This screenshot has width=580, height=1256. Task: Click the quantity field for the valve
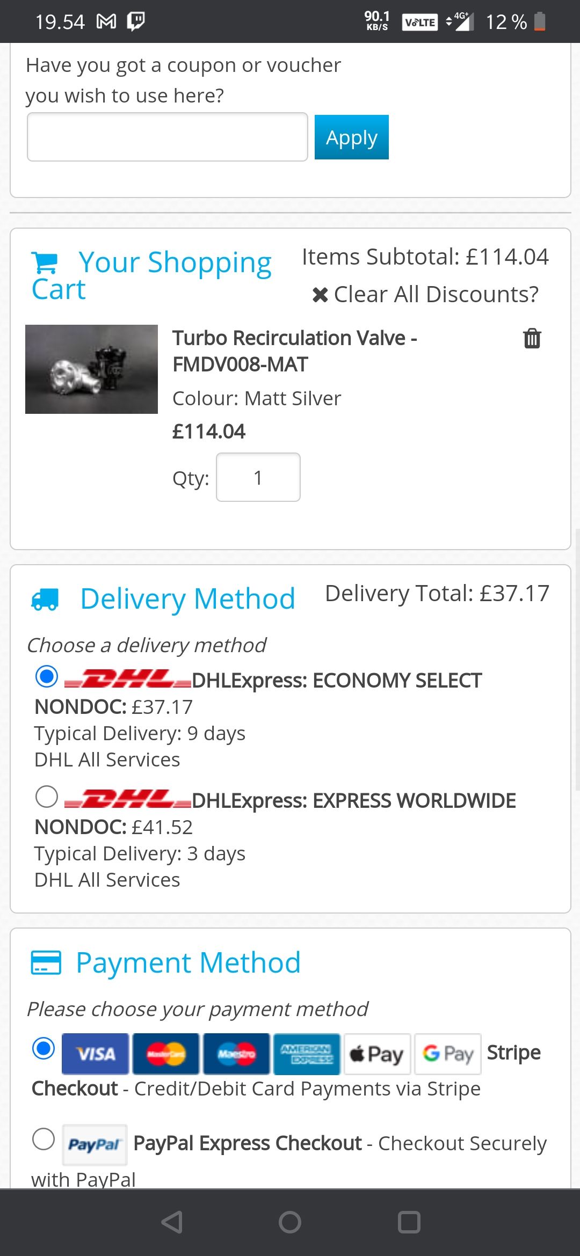coord(258,477)
